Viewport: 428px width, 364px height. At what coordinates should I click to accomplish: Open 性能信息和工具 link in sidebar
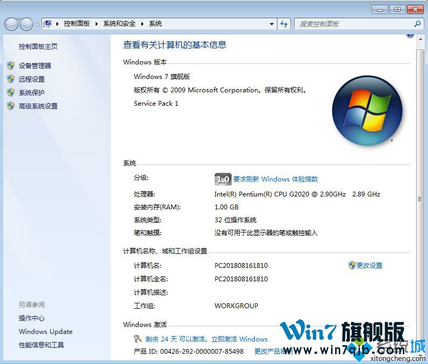41,345
